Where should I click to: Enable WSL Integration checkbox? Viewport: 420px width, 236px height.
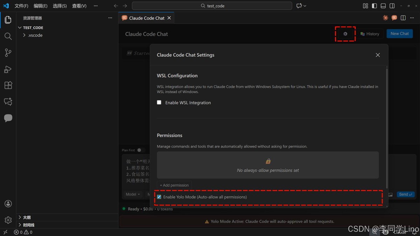point(159,103)
